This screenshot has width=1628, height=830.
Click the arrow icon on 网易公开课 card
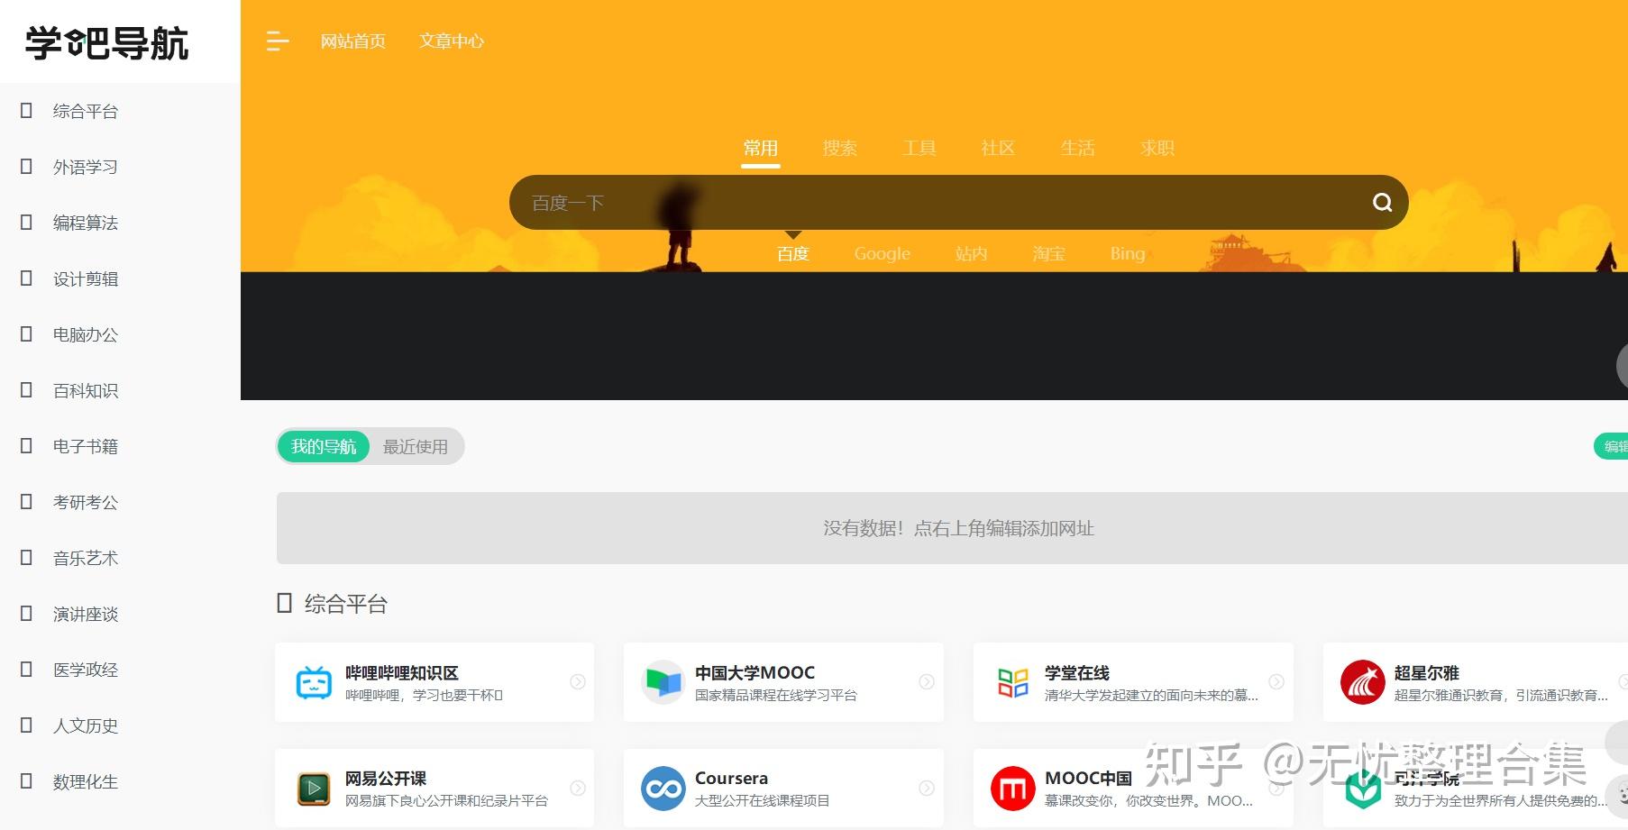(x=578, y=789)
